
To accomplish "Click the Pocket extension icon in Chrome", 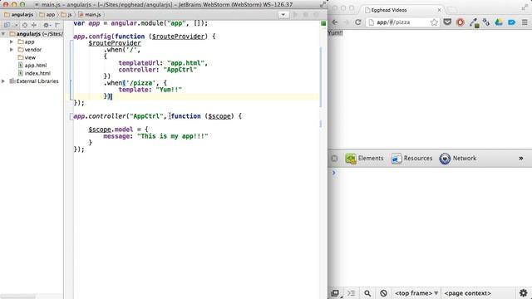I will coord(447,22).
